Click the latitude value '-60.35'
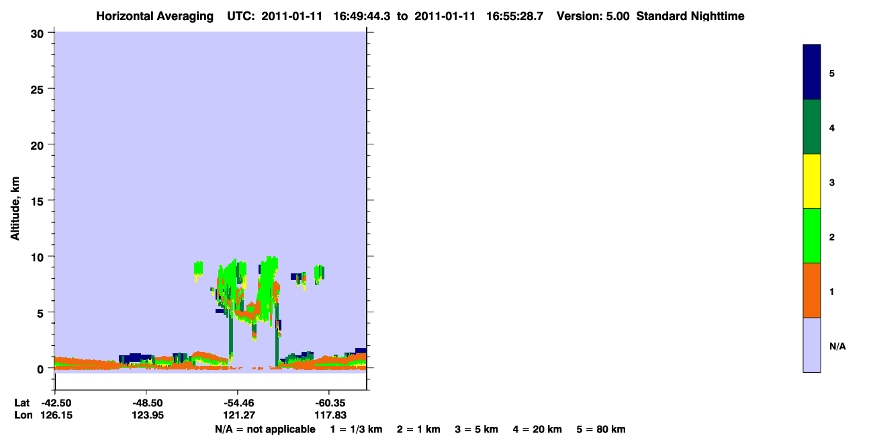The height and width of the screenshot is (448, 873). [329, 403]
